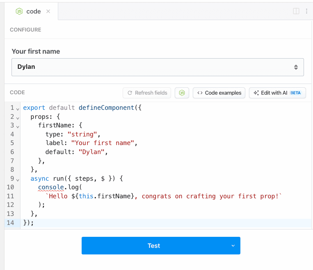Click the "Your first name" string on line 5

pyautogui.click(x=103, y=143)
